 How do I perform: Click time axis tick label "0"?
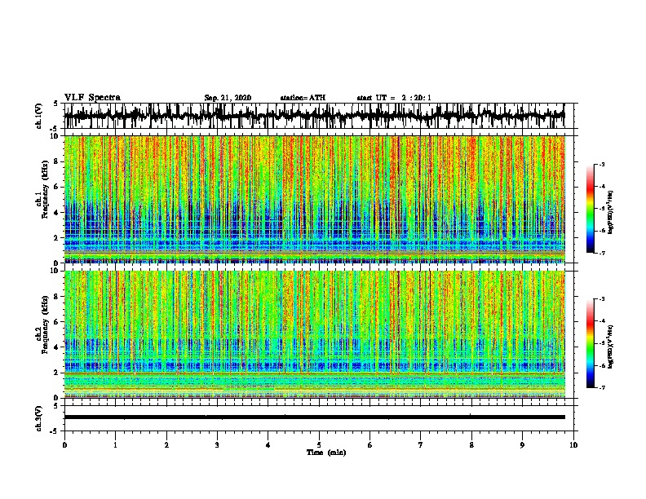(64, 445)
